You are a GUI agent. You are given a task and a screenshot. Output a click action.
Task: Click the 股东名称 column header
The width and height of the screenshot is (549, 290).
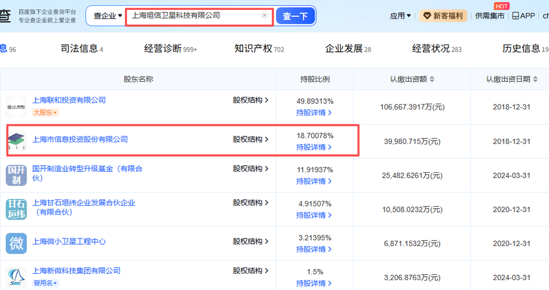point(138,79)
